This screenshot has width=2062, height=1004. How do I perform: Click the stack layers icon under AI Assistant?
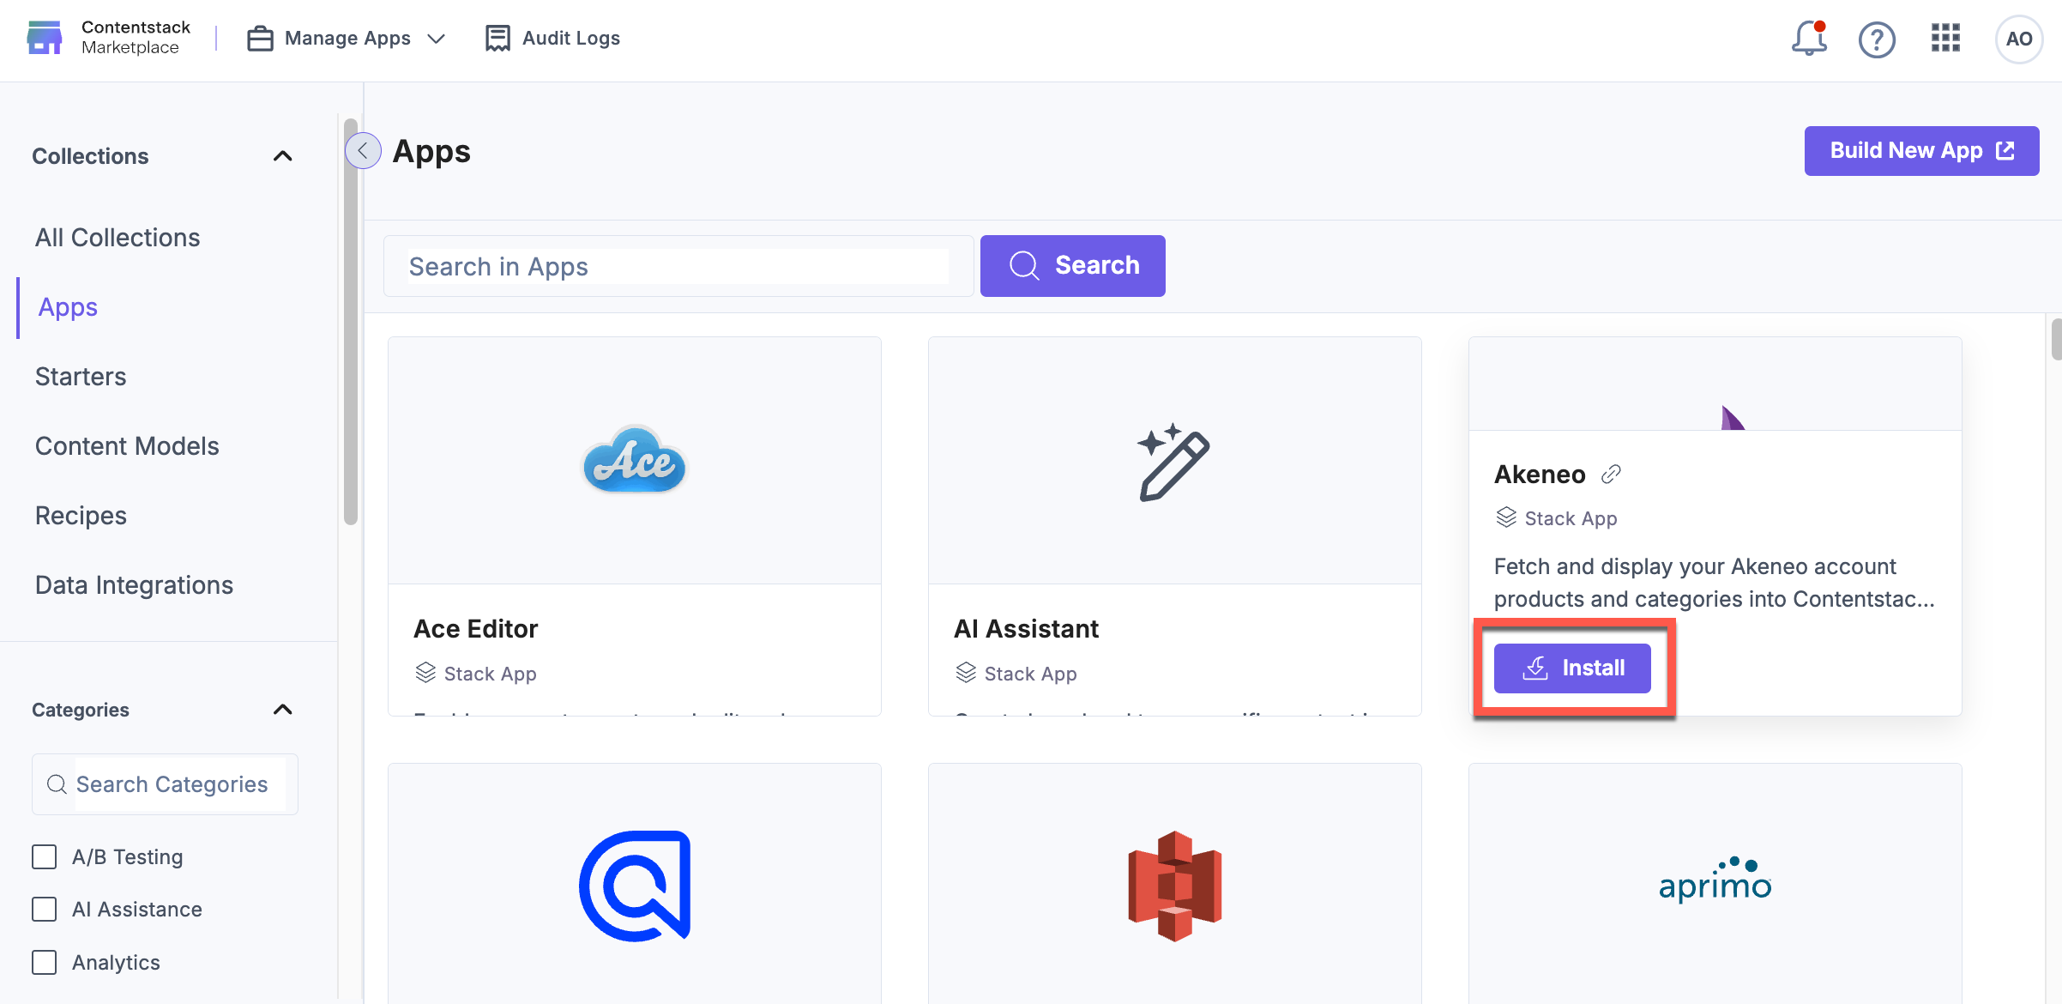click(966, 673)
